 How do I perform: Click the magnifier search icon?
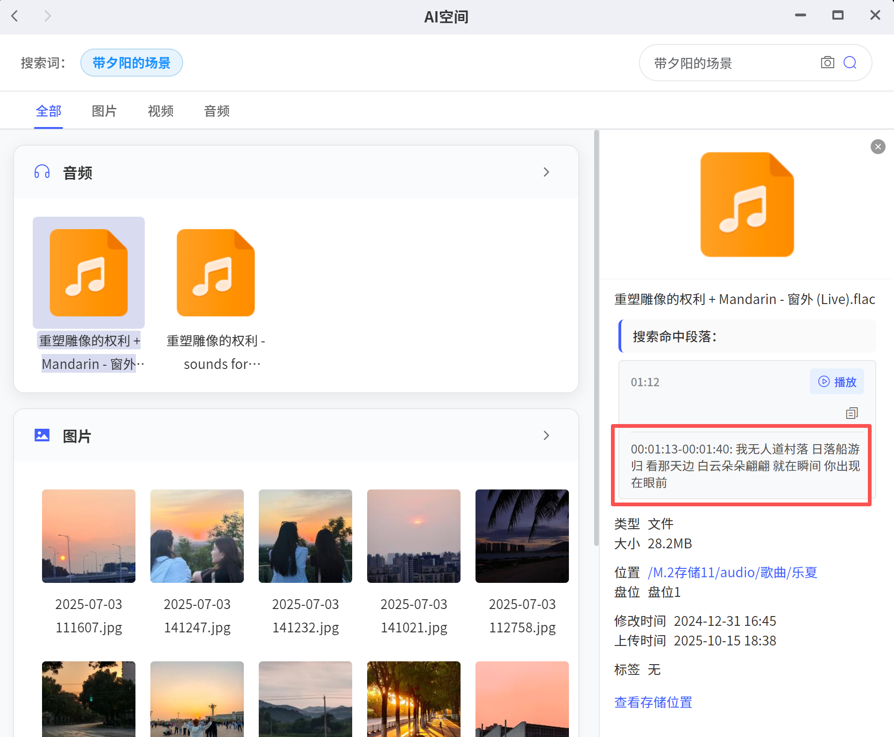[850, 63]
